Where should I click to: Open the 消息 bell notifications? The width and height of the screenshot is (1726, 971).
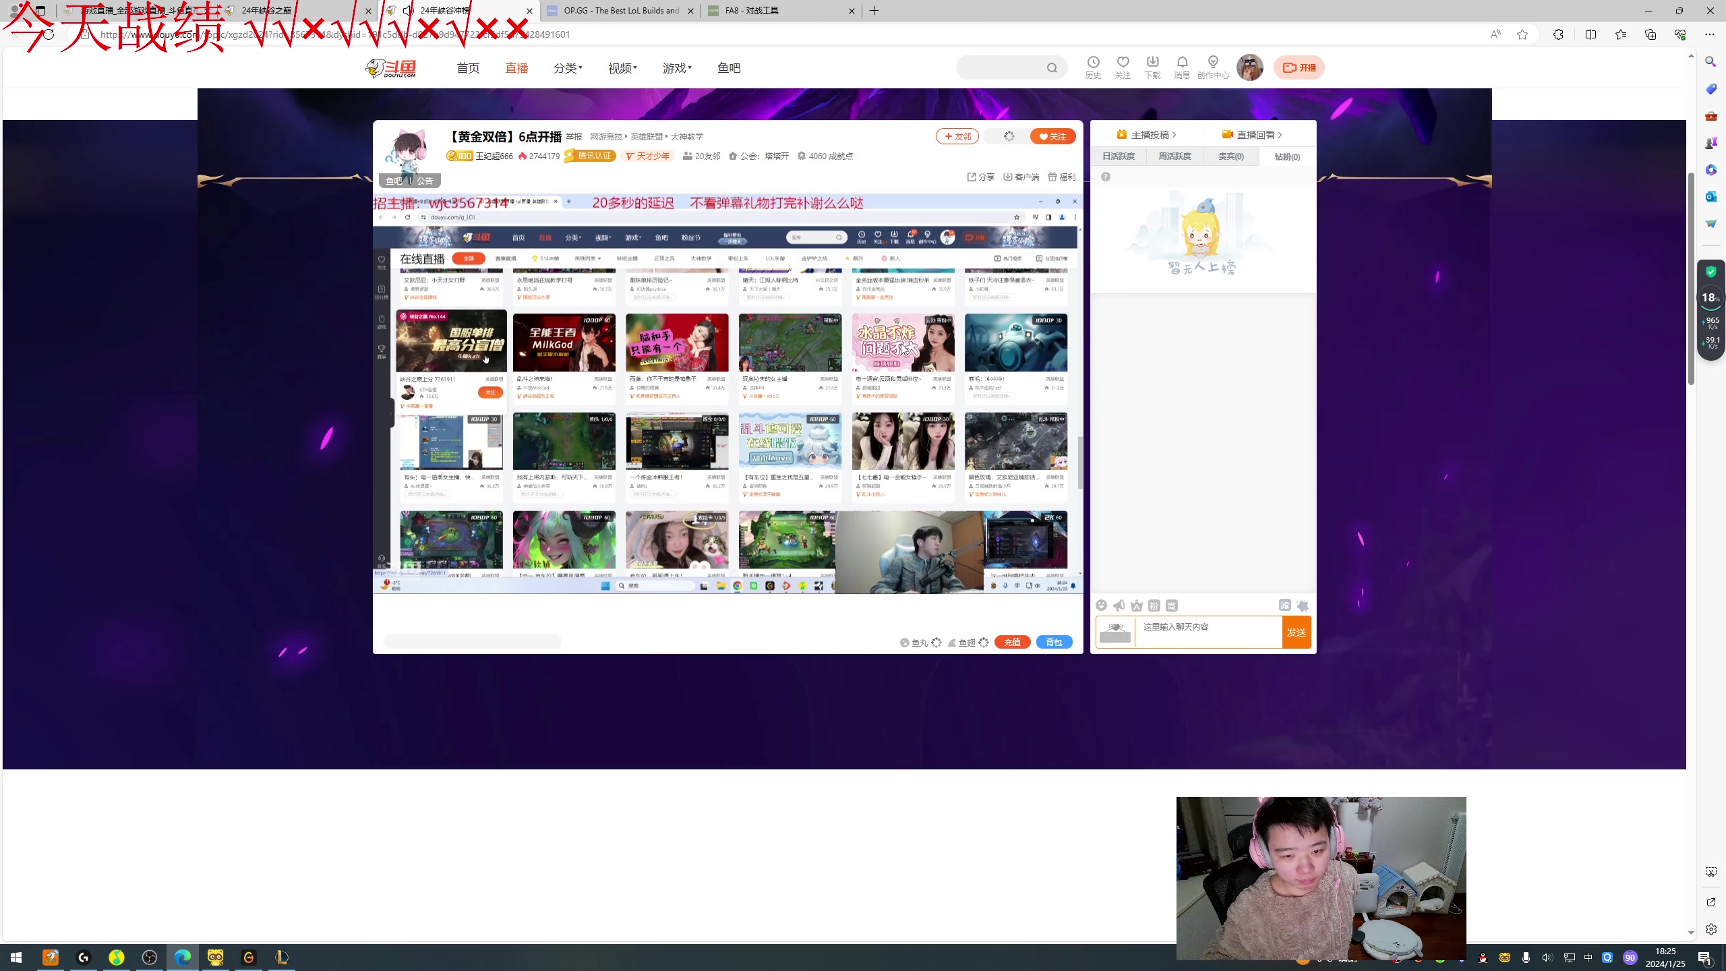click(1182, 67)
